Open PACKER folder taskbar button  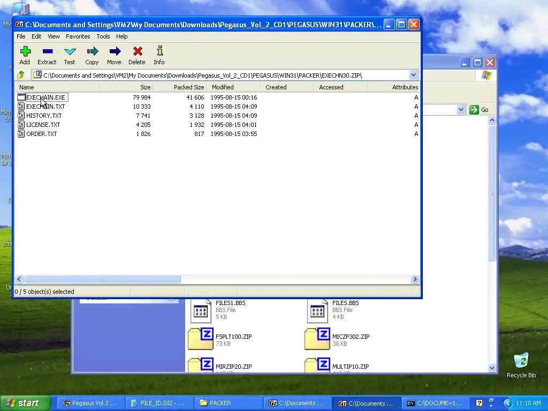228,403
